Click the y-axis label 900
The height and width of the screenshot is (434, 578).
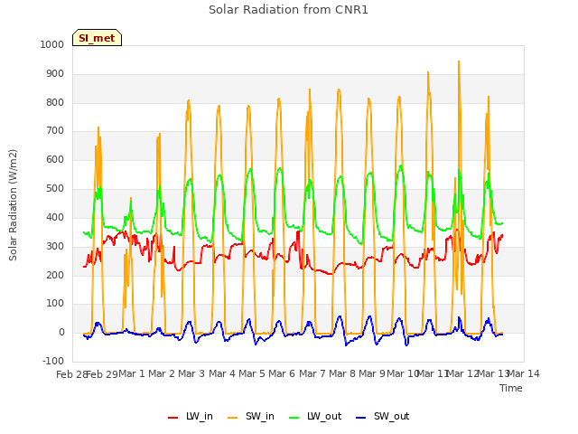point(55,74)
